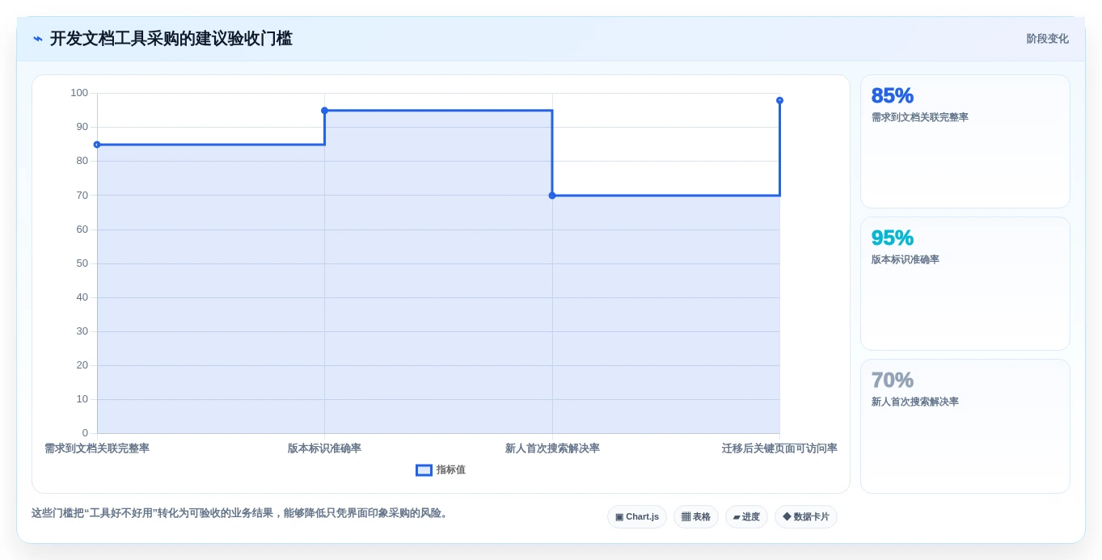Toggle the 指标值 legend item

coord(441,470)
